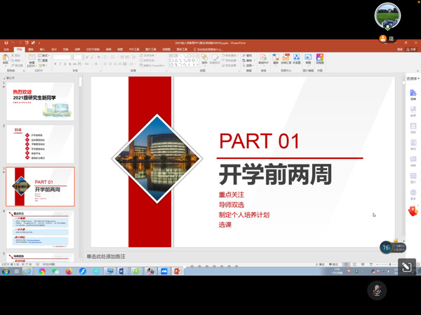Click the rotate screen icon at bottom right
The image size is (421, 315).
406,266
